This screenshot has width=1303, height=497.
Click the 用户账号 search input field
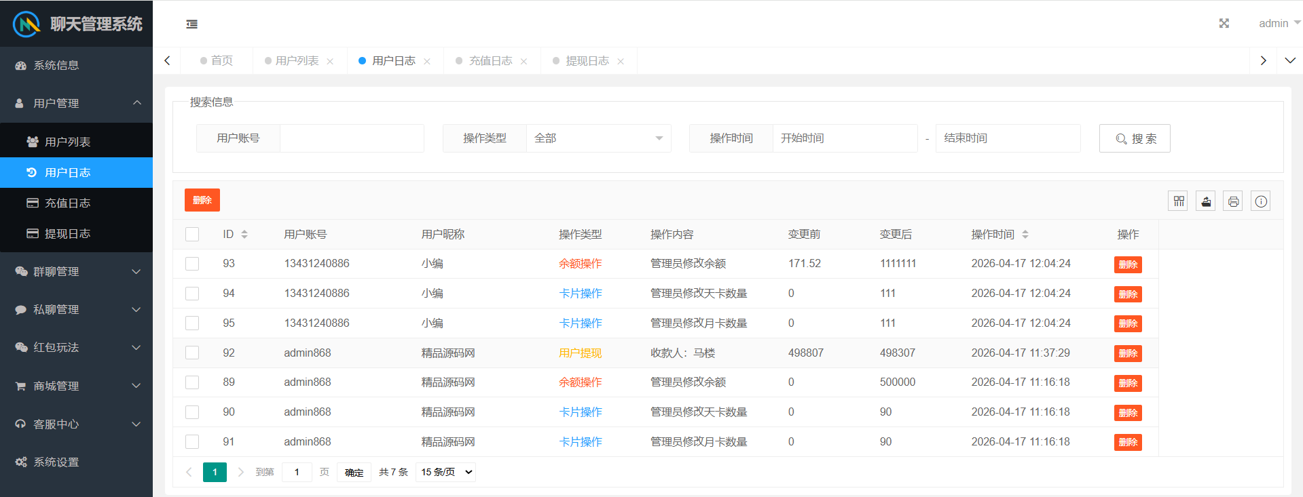coord(352,138)
